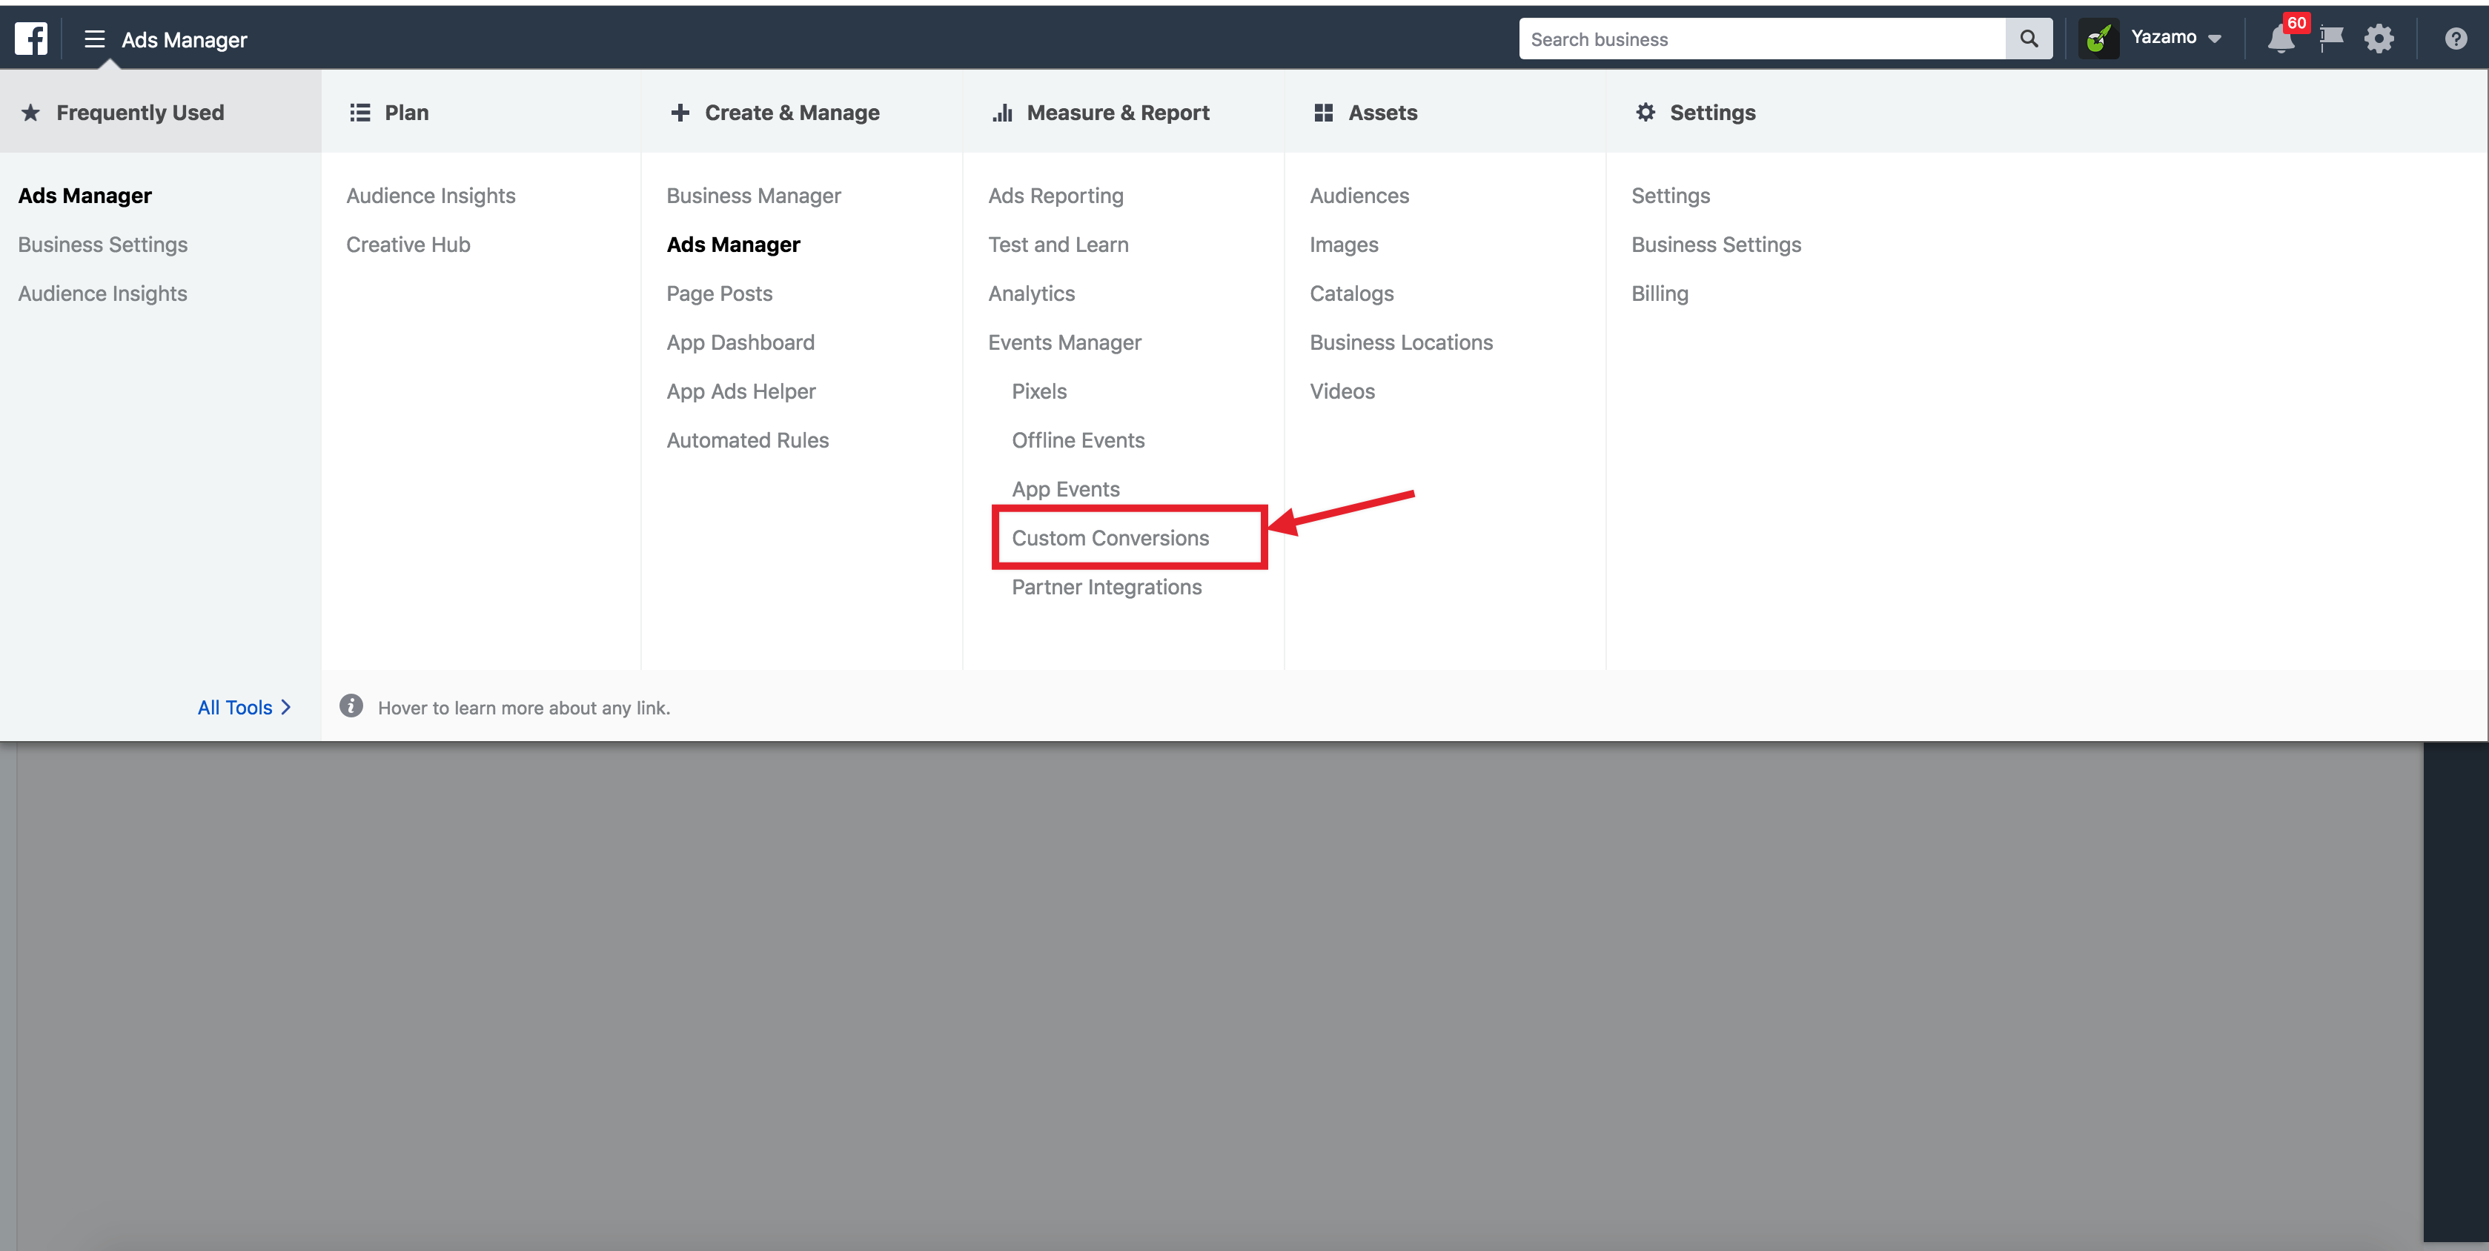The image size is (2489, 1251).
Task: Open Business Manager
Action: point(754,195)
